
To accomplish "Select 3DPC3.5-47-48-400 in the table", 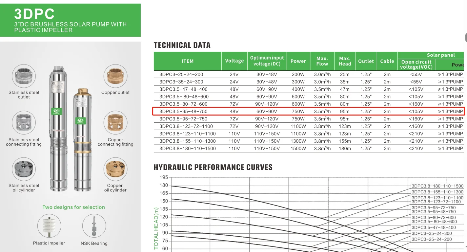I will (x=183, y=89).
